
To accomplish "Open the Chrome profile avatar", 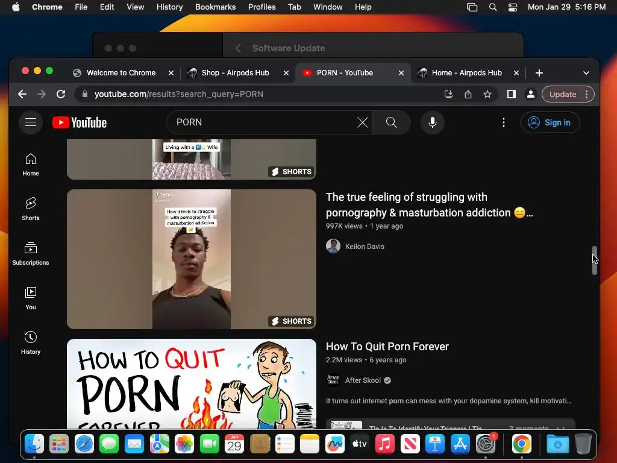I will tap(530, 94).
